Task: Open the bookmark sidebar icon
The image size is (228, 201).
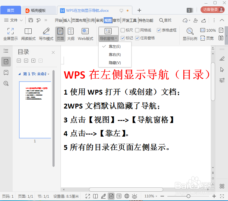Action: coord(6,73)
